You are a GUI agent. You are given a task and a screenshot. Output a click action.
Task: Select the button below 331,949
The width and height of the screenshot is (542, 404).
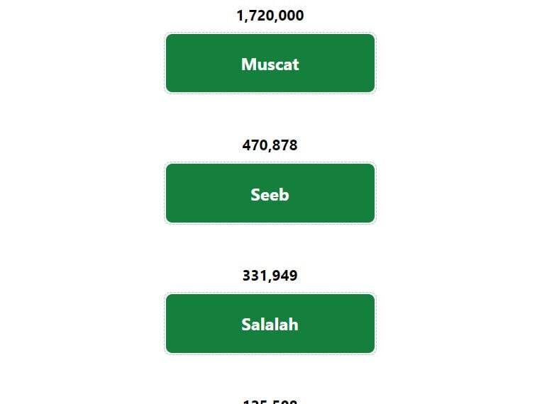[270, 323]
